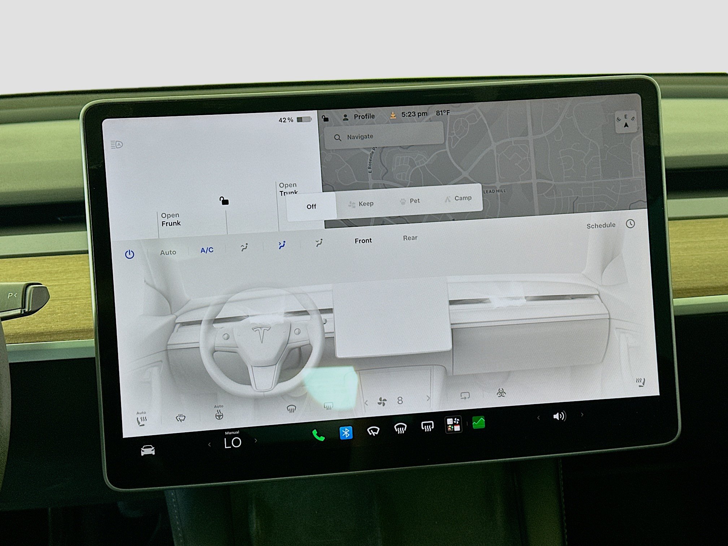Screen dimensions: 728x546
Task: Tap the windshield wiper heater icon in climate panel
Action: click(181, 418)
